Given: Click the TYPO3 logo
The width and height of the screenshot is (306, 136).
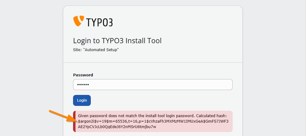Looking at the screenshot, I should (x=93, y=21).
